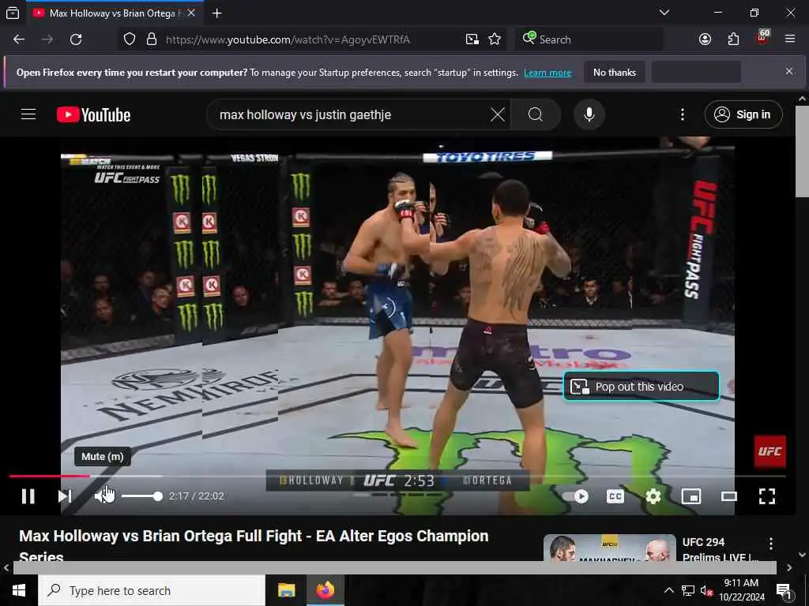Adjust the volume slider handle
809x606 pixels.
click(158, 496)
